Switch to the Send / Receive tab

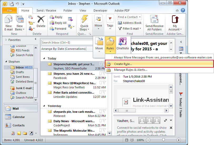tap(46, 10)
